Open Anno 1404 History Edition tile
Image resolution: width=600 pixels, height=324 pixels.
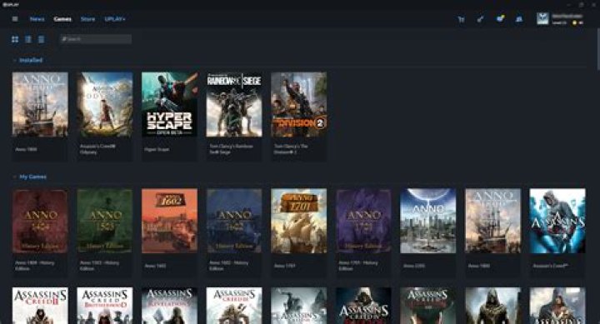click(x=40, y=232)
